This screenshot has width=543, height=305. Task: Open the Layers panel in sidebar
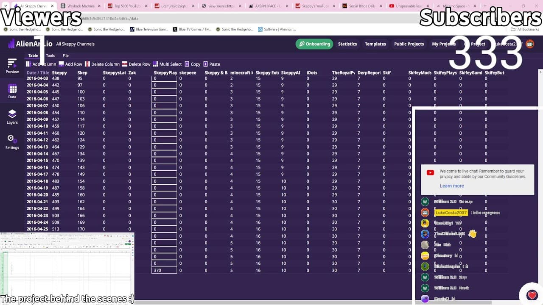12,116
